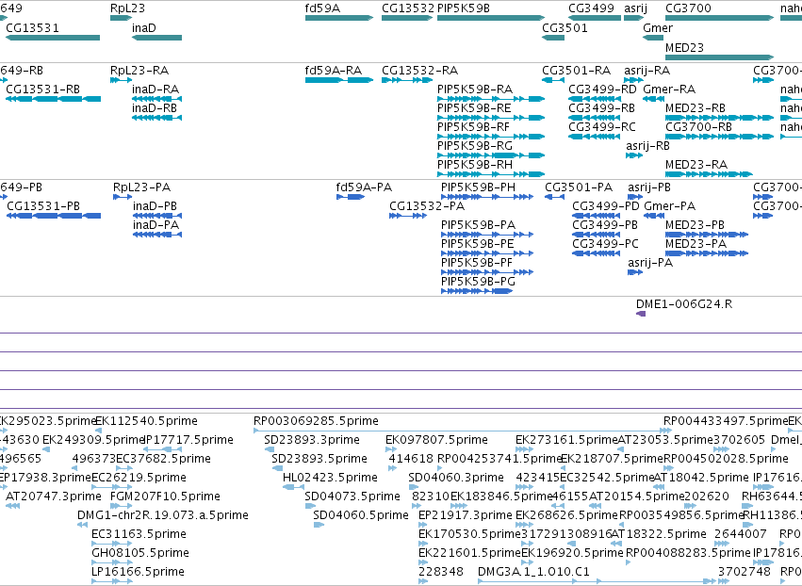Select EST SD04060.5prime
Screen dimensions: 802x586
click(319, 525)
